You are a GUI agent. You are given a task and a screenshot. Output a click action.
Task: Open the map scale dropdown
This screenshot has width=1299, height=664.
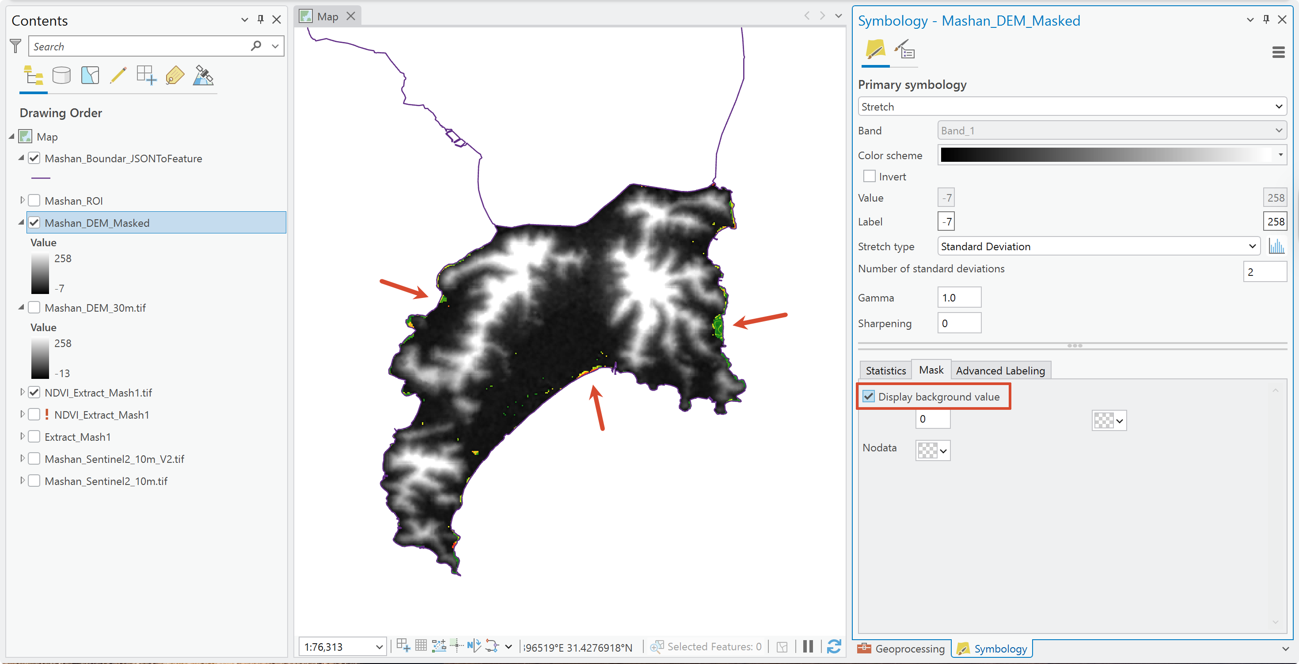click(x=379, y=647)
